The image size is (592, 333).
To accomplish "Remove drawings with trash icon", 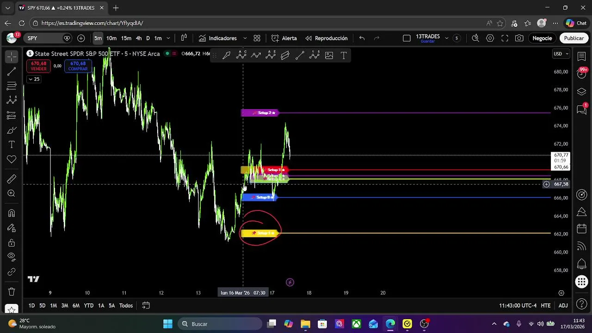I will click(x=12, y=292).
